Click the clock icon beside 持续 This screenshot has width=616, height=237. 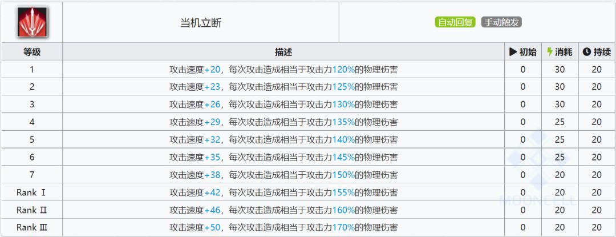tap(586, 52)
